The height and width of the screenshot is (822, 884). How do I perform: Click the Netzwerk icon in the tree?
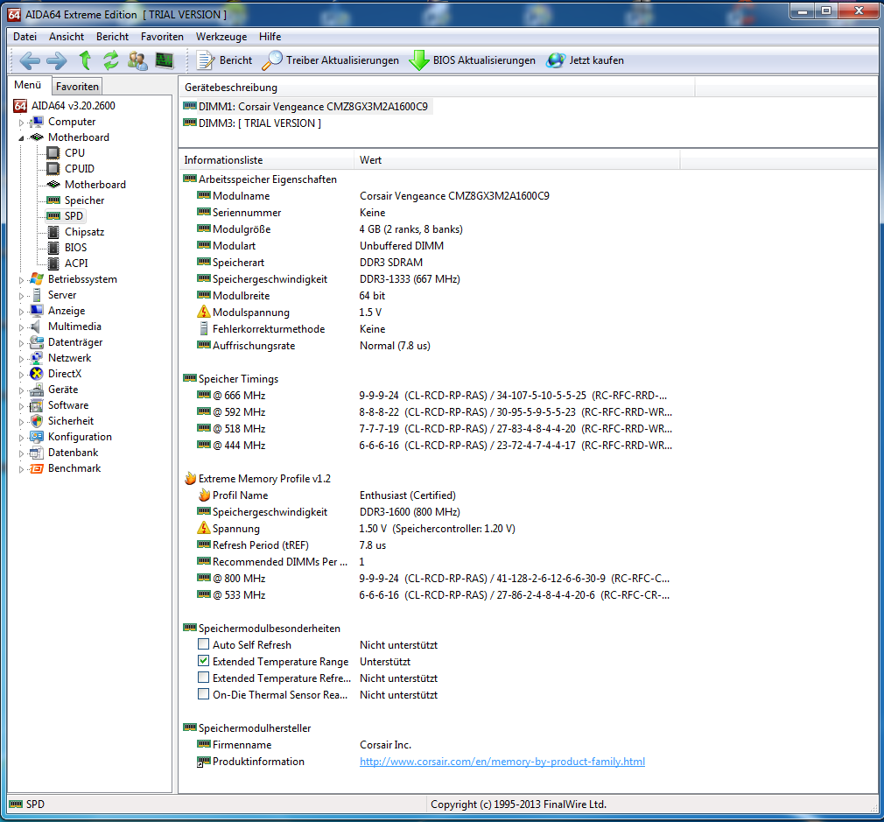tap(37, 358)
